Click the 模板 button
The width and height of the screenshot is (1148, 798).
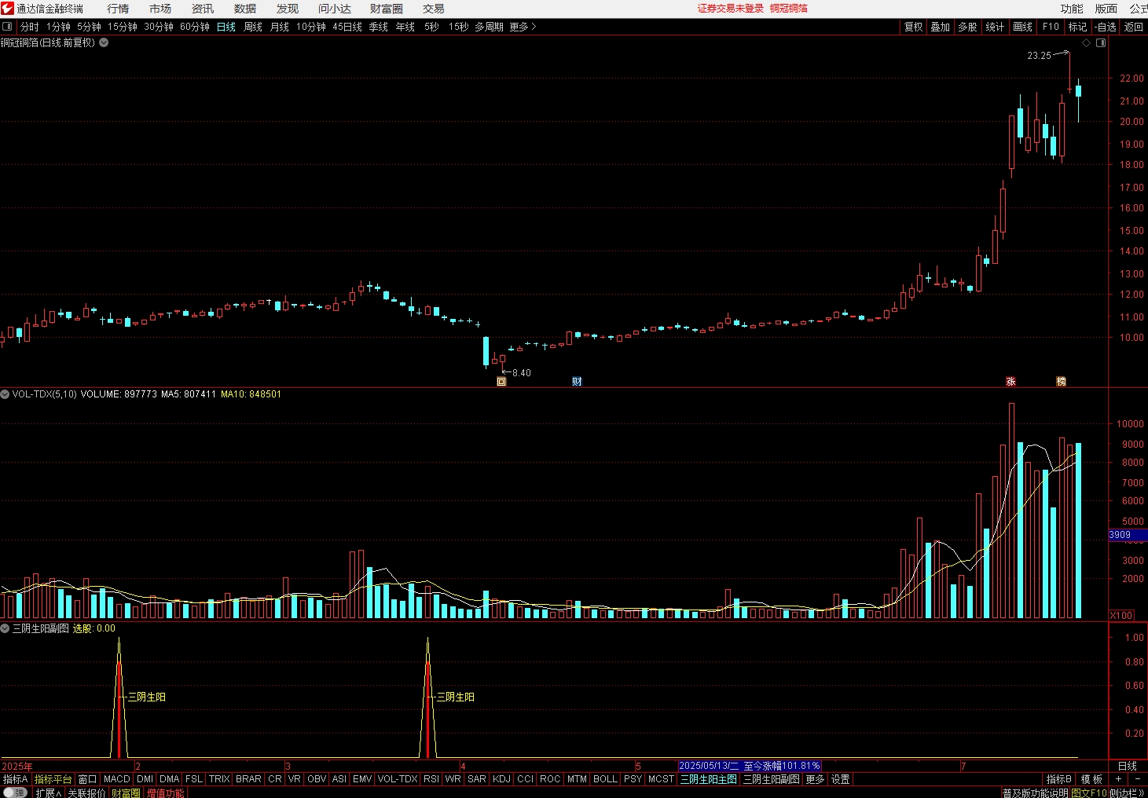tap(1091, 779)
